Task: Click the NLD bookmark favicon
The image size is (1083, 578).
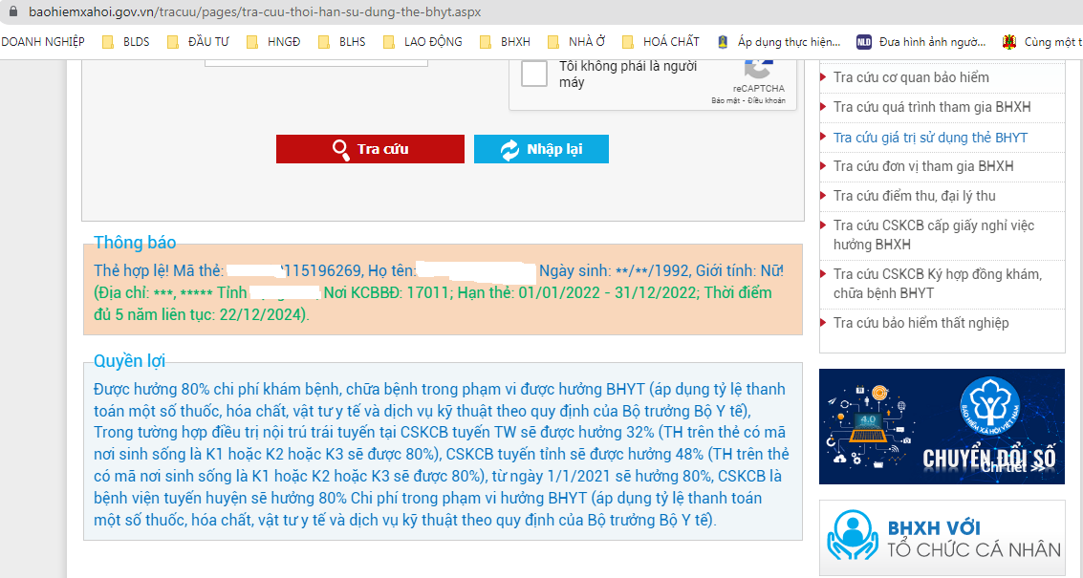Action: 864,42
